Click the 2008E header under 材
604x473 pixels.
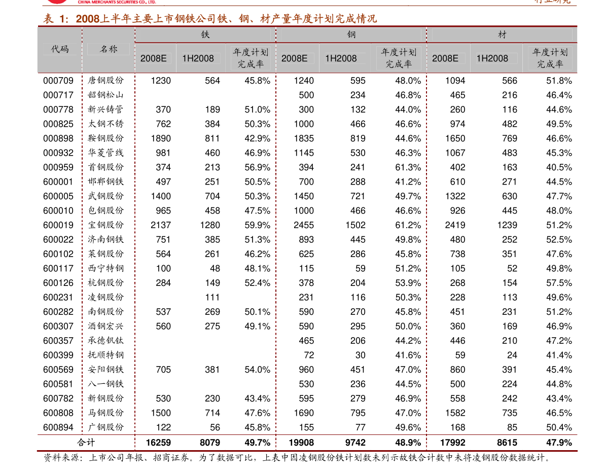click(445, 58)
